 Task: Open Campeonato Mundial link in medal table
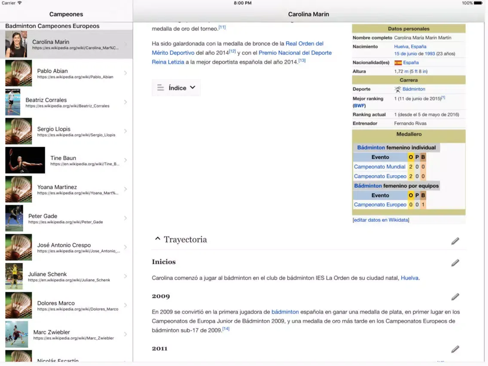tap(380, 167)
